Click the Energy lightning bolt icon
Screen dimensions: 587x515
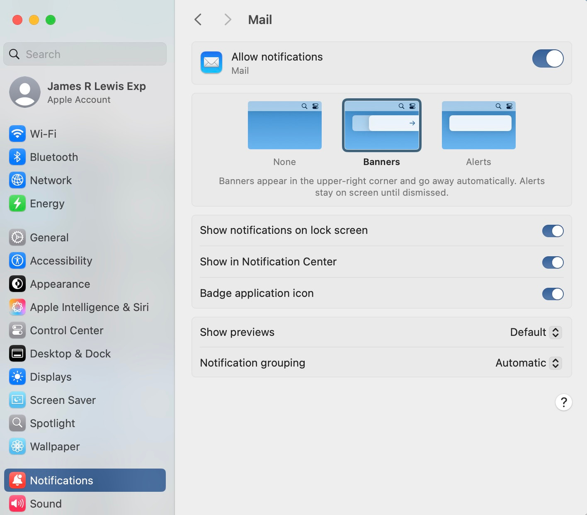coord(17,204)
